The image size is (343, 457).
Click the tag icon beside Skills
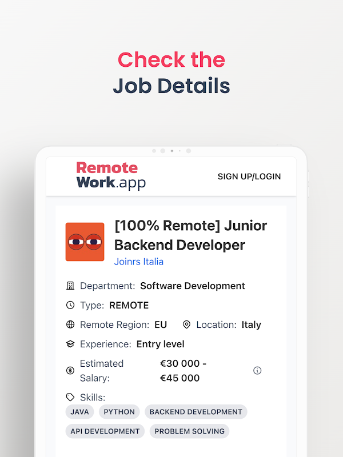[x=70, y=397]
